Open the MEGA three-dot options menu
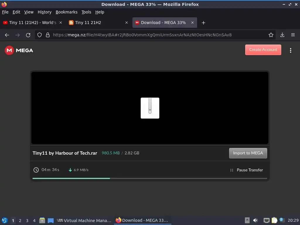 (x=290, y=50)
